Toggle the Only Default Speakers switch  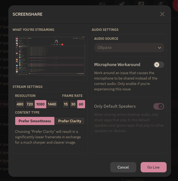click(159, 106)
